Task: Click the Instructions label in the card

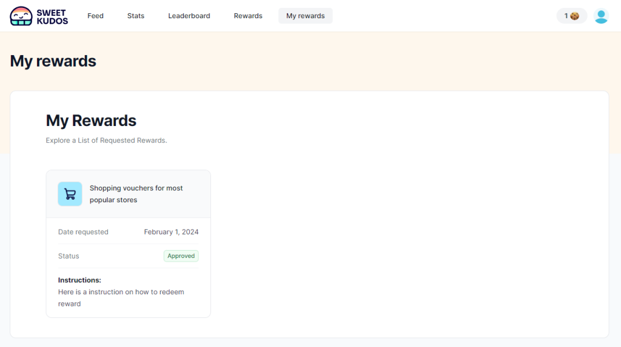Action: coord(79,280)
